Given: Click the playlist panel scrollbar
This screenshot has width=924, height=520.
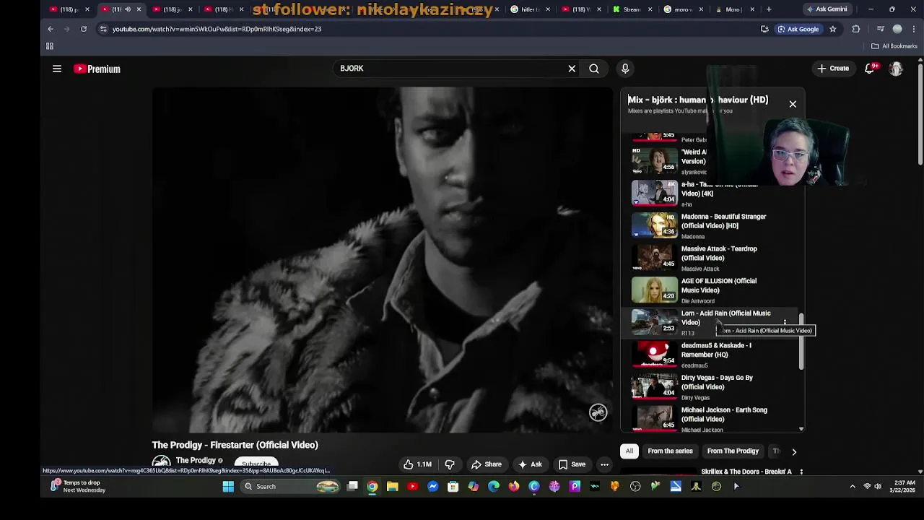Looking at the screenshot, I should [801, 342].
